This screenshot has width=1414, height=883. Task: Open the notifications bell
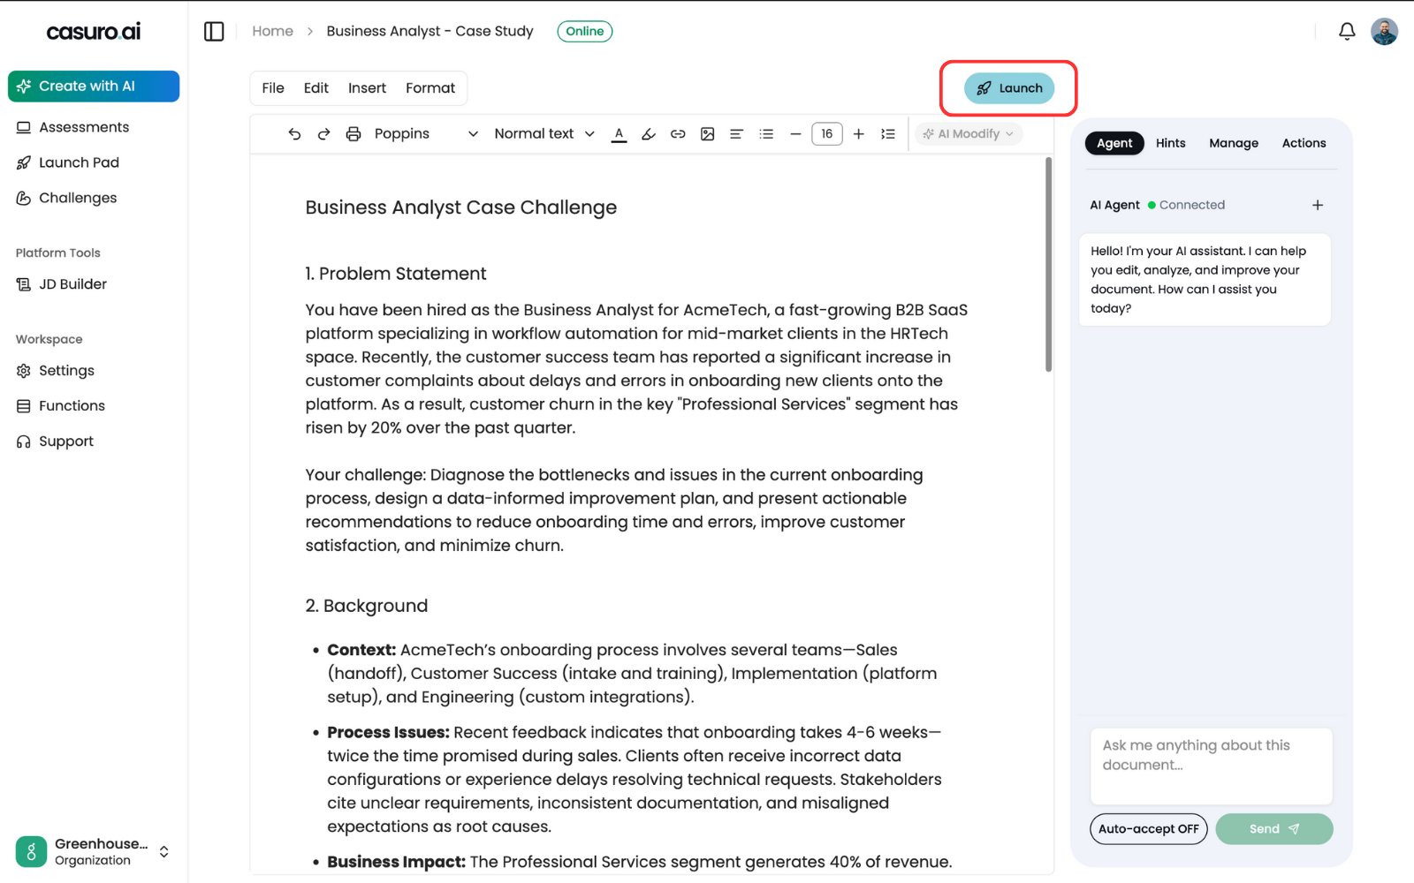pyautogui.click(x=1347, y=31)
